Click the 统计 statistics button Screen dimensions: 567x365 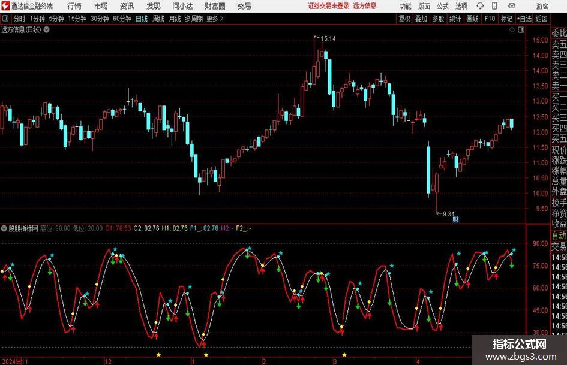455,19
